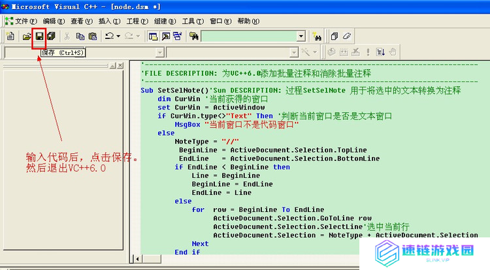Click the Compile build toolbar icon

331,52
